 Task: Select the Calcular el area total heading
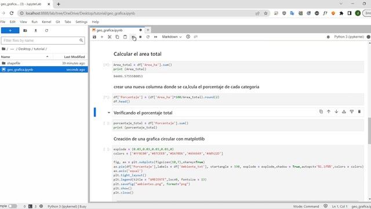pyautogui.click(x=137, y=54)
